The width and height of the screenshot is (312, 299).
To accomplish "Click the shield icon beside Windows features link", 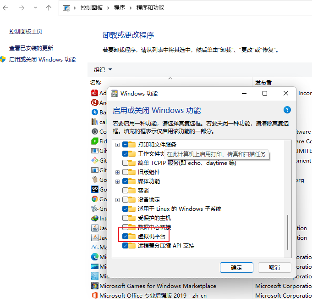I will point(3,59).
